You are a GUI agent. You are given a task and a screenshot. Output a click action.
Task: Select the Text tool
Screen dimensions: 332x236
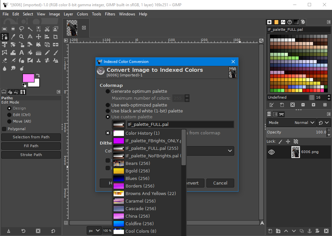[21, 52]
